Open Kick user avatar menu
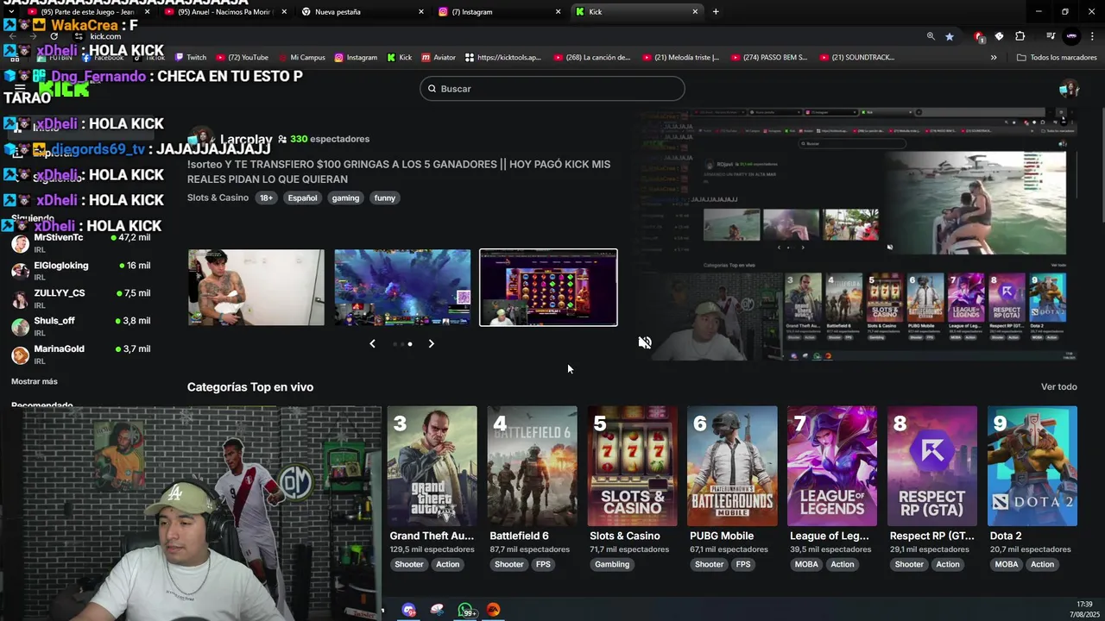The height and width of the screenshot is (621, 1105). 1069,89
